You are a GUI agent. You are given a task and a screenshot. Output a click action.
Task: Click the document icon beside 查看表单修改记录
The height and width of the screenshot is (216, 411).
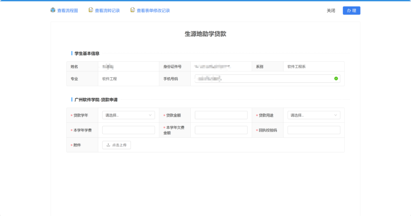click(x=132, y=10)
